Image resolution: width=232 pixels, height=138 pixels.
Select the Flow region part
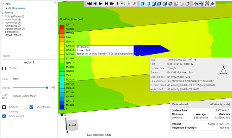tap(18, 8)
